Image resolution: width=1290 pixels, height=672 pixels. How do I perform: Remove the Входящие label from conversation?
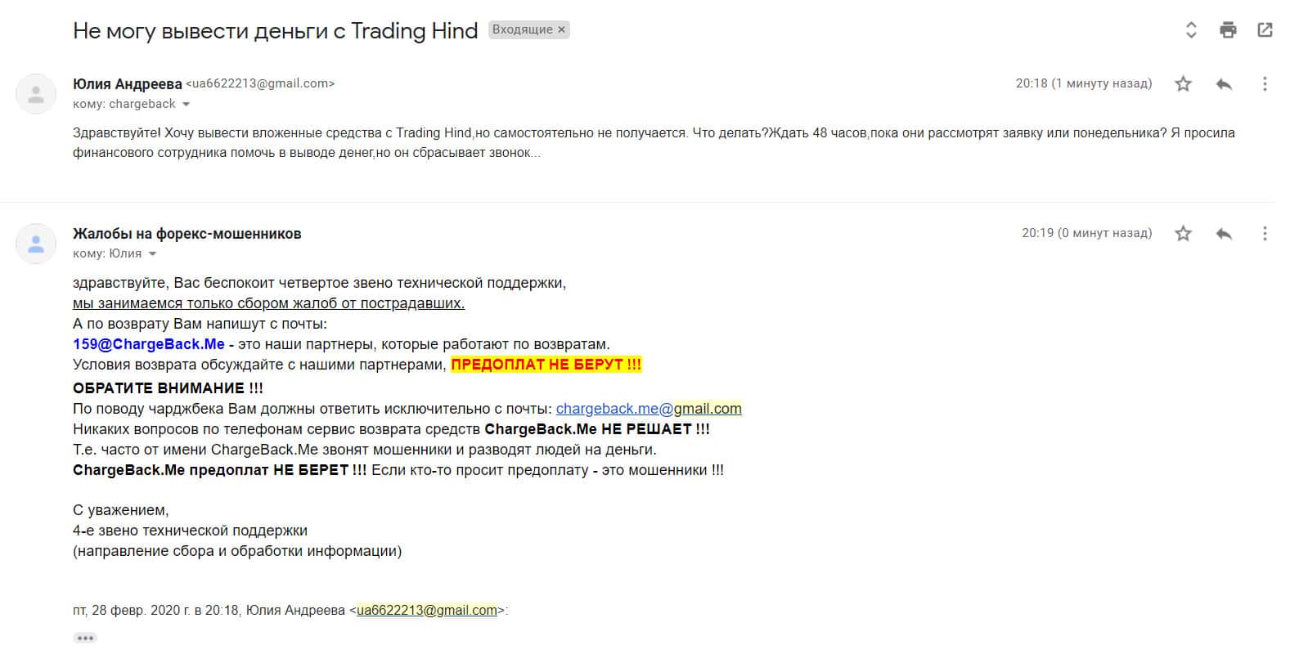coord(561,29)
